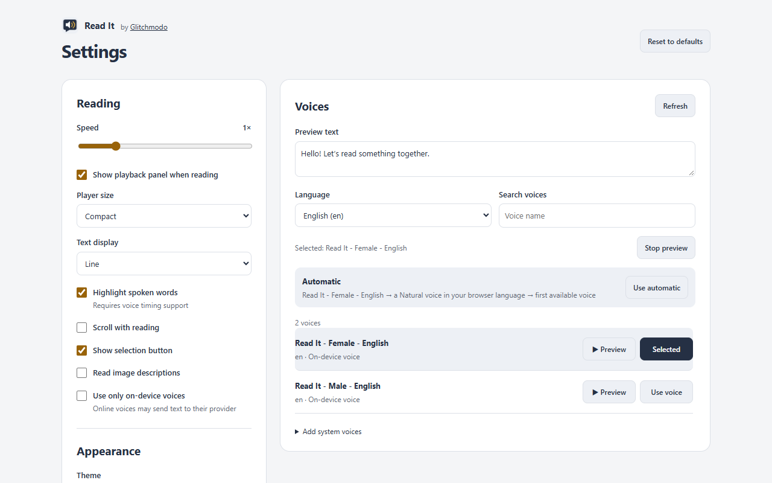This screenshot has height=483, width=772.
Task: Uncheck Highlight spoken words
Action: (x=82, y=293)
